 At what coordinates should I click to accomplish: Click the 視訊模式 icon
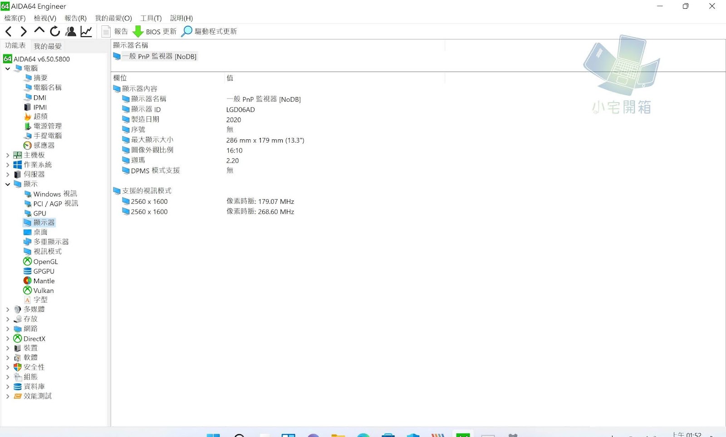(x=28, y=251)
